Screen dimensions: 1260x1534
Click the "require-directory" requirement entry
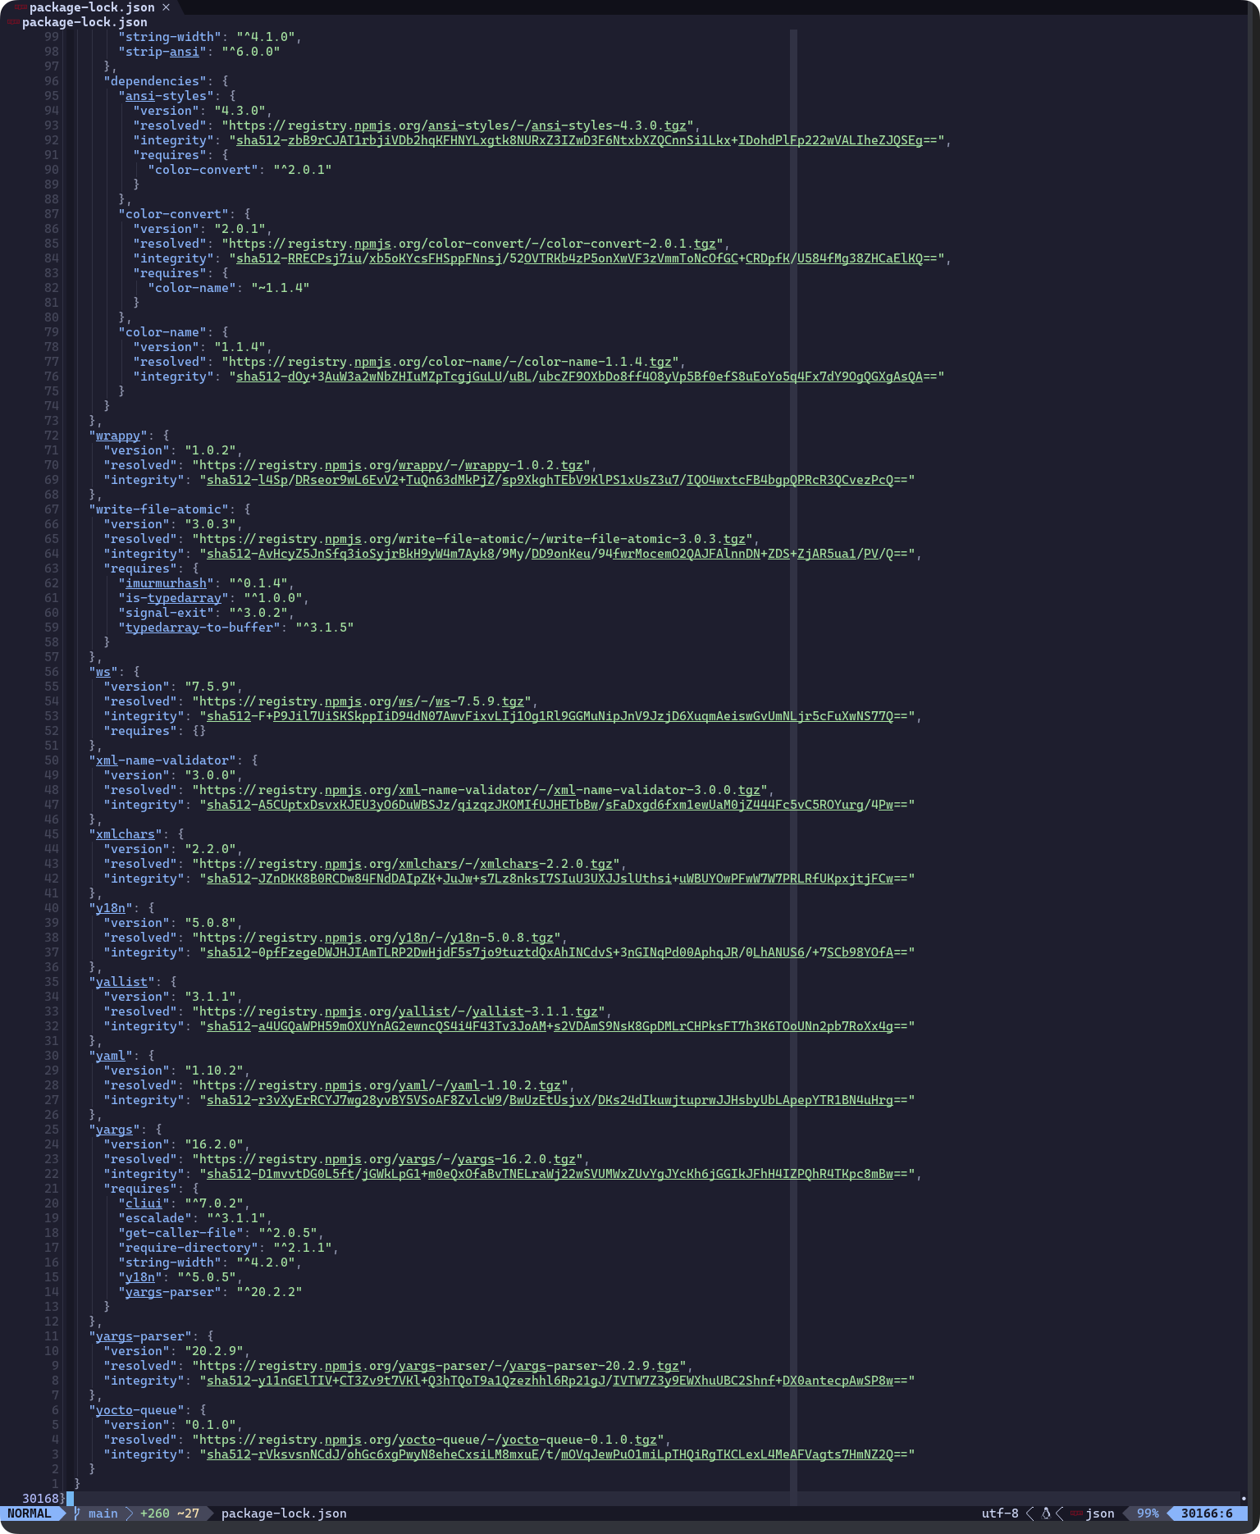pyautogui.click(x=228, y=1248)
